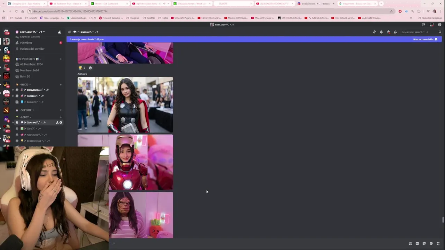The image size is (445, 250).
Task: Open Gifs channel
Action: [x=38, y=128]
